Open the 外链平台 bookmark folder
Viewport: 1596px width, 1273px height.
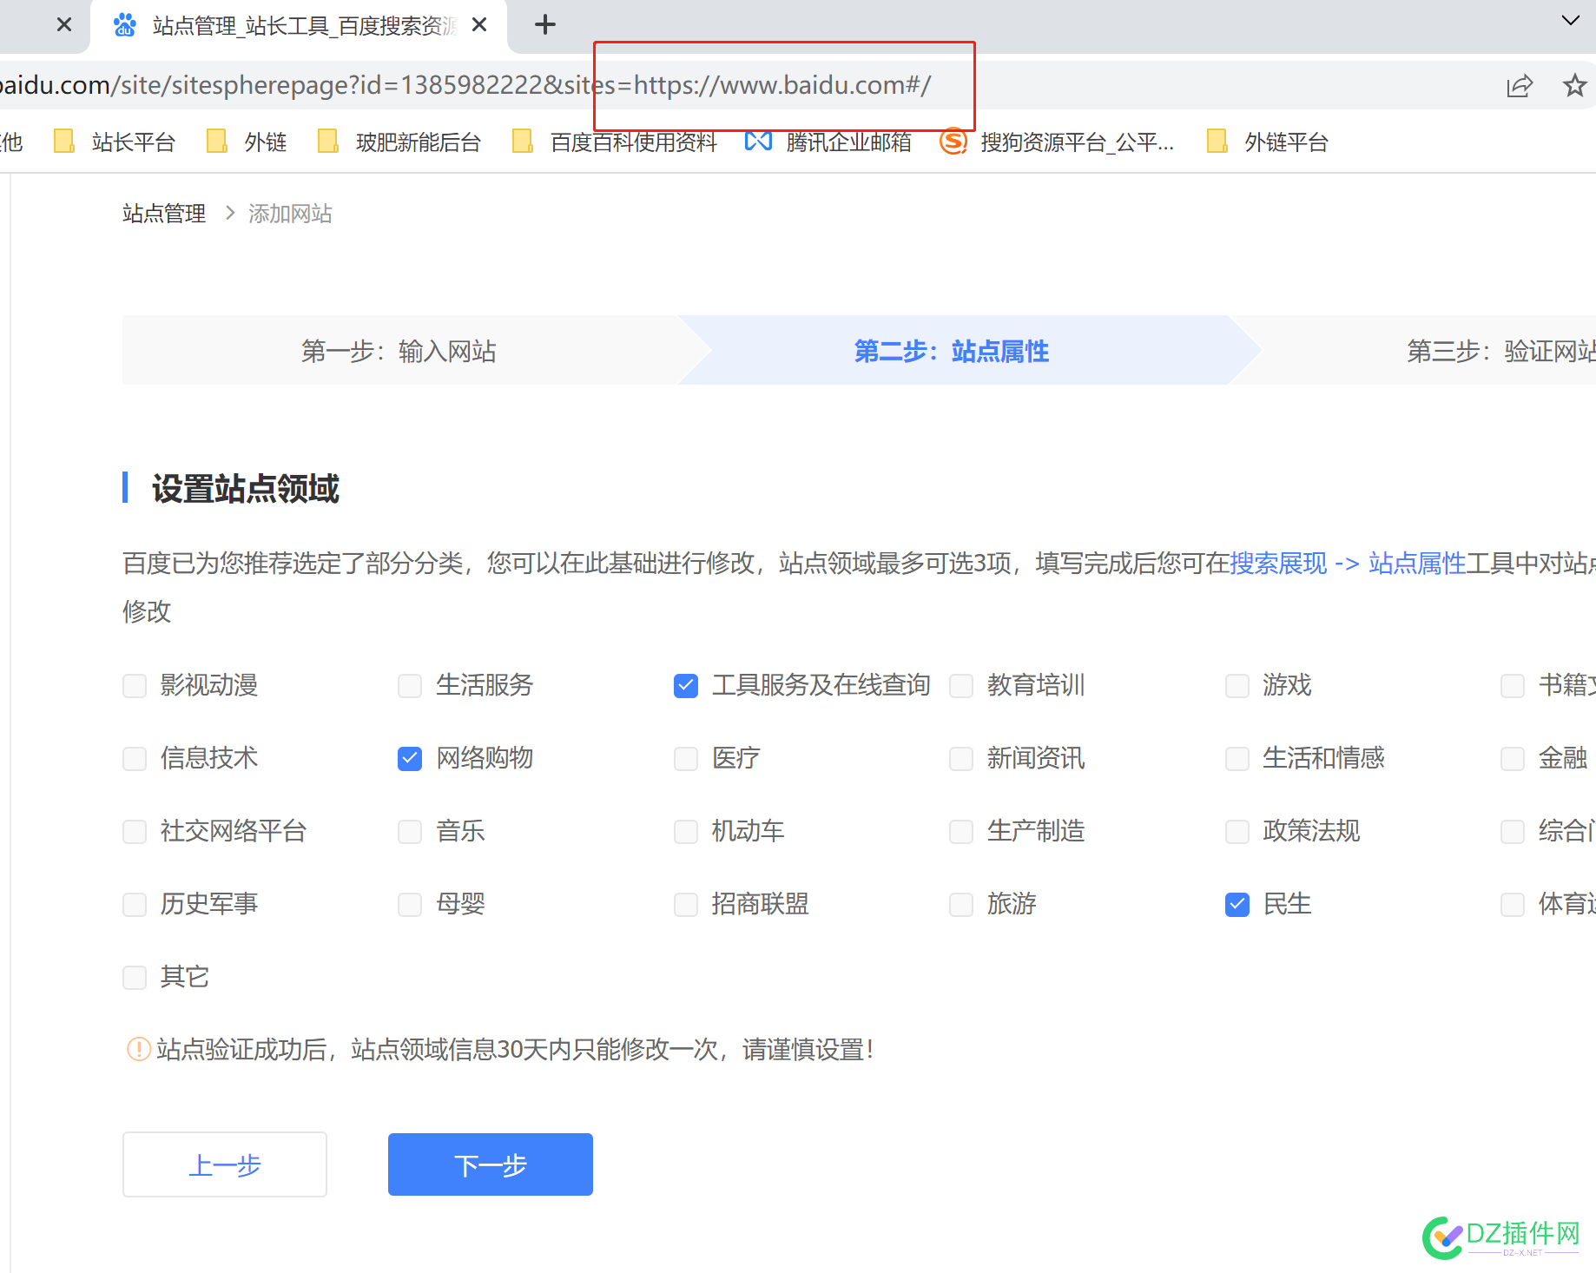coord(1268,142)
